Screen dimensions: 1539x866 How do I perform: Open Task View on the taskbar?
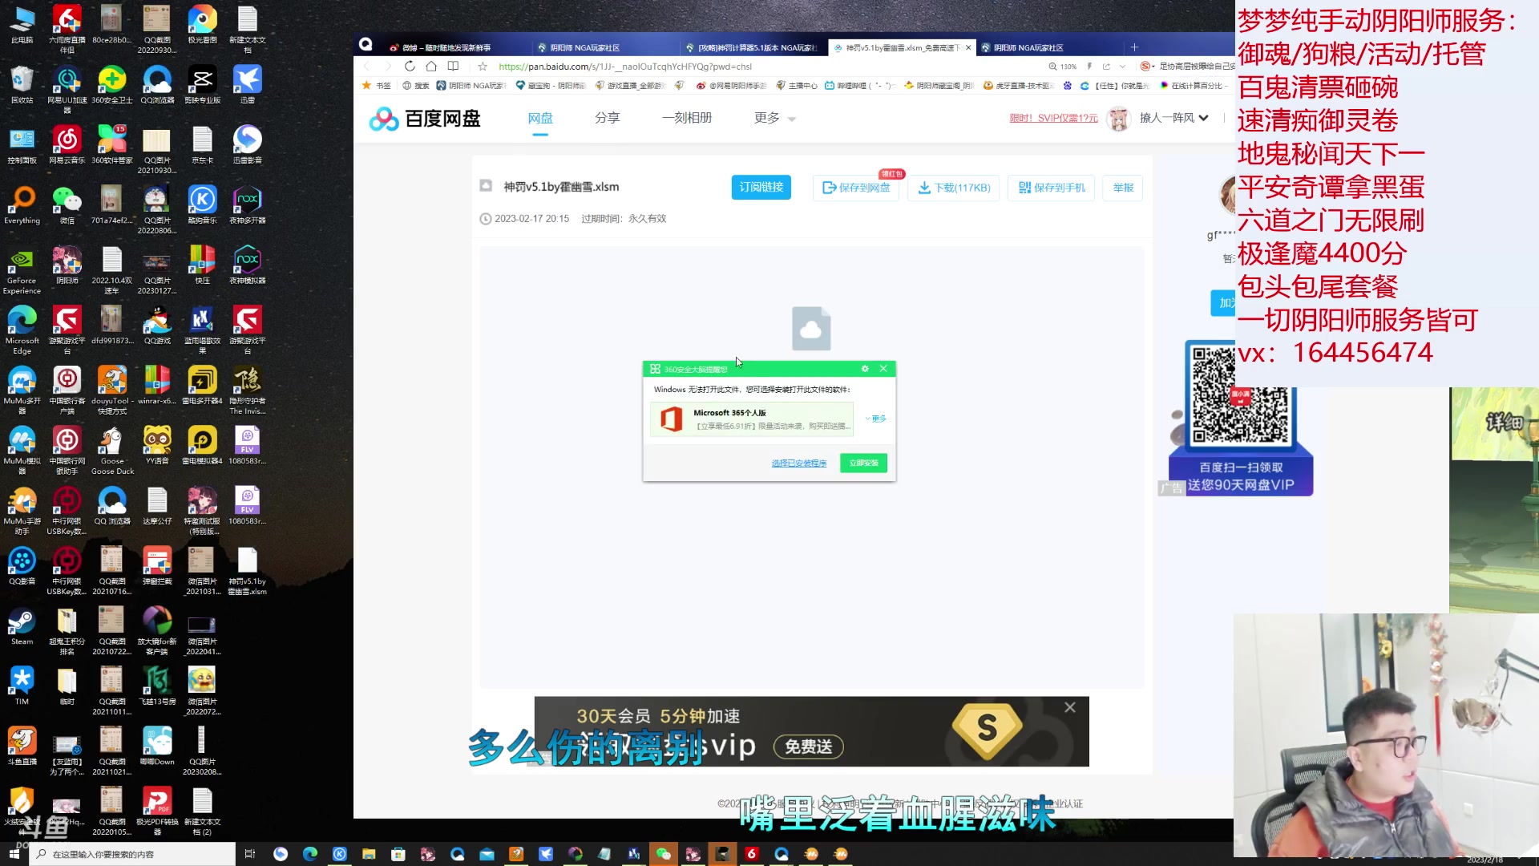tap(249, 854)
